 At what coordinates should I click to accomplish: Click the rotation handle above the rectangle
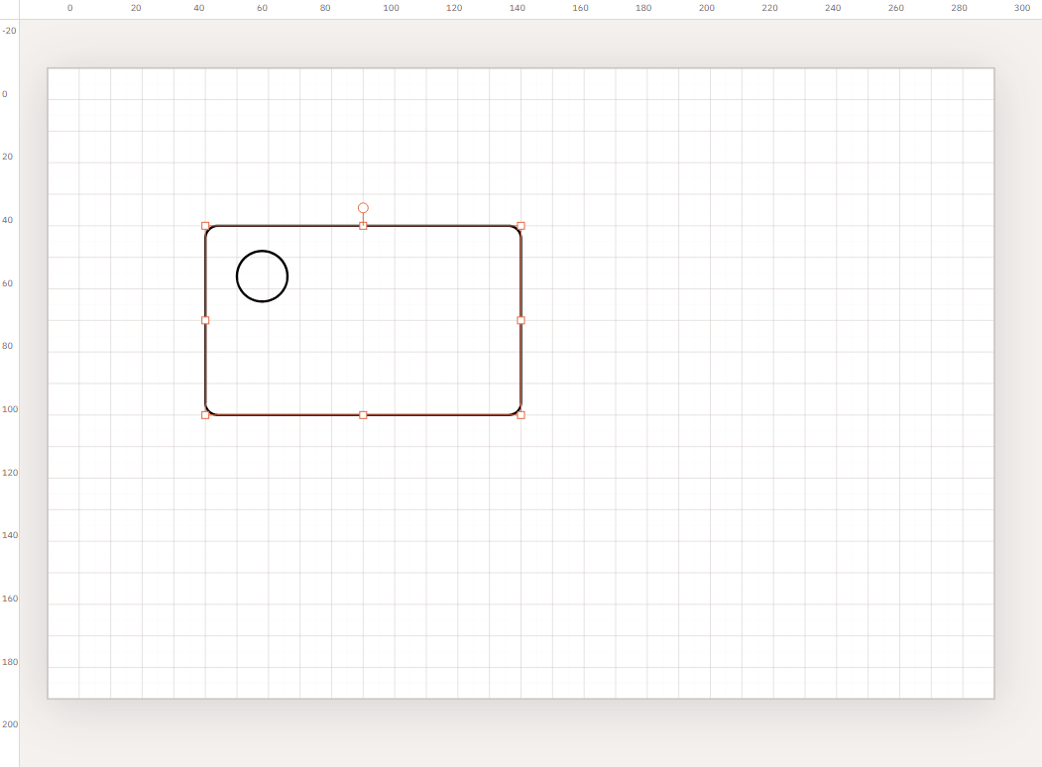click(363, 208)
